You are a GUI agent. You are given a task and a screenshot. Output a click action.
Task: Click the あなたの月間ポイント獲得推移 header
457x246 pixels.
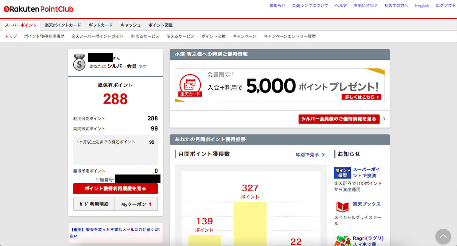click(280, 140)
